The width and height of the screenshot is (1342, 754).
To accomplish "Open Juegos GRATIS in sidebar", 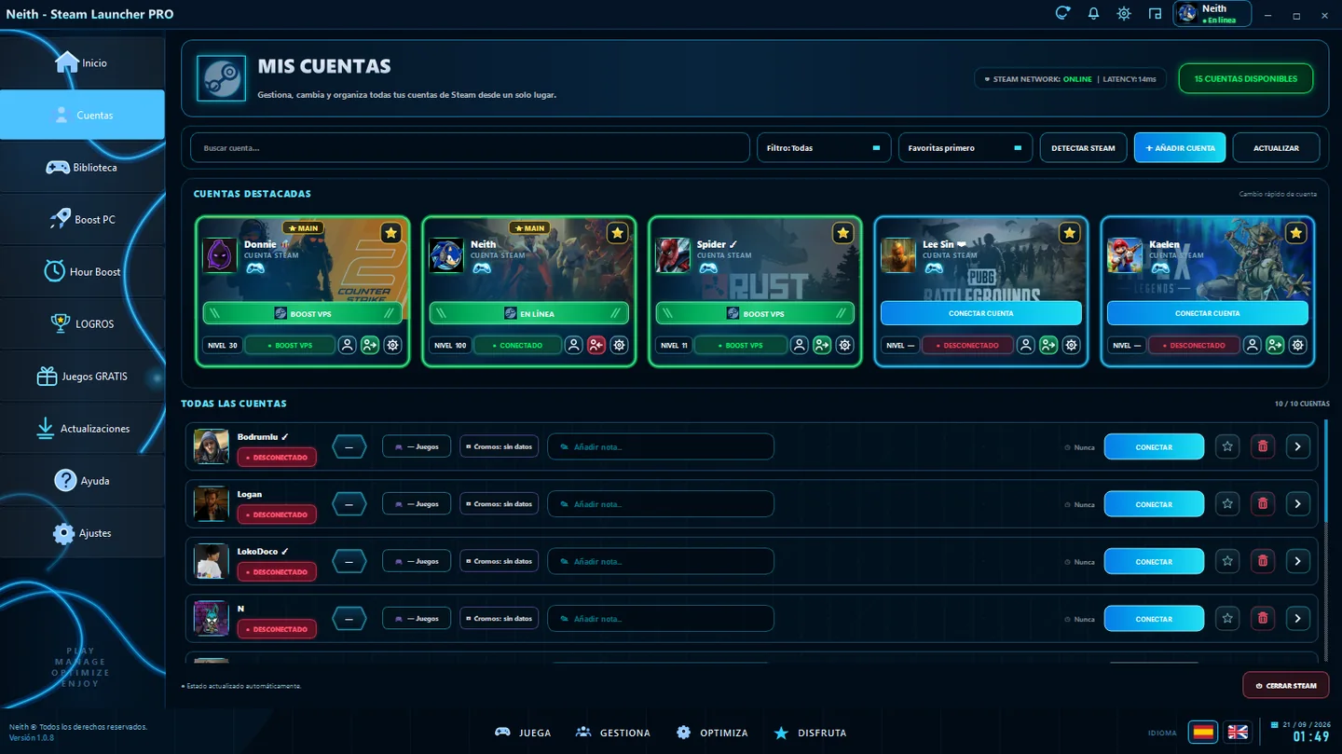I will [x=82, y=376].
